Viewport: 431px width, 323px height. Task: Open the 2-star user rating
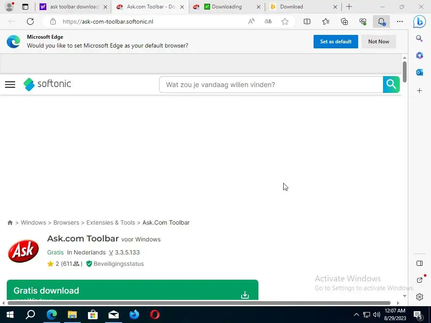coord(65,264)
